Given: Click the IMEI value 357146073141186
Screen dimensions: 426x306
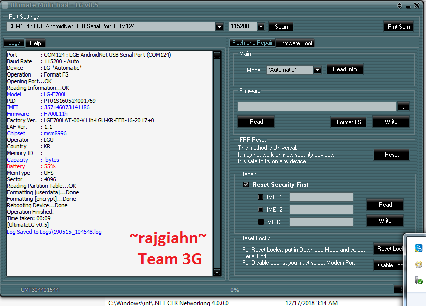Looking at the screenshot, I should click(66, 107).
